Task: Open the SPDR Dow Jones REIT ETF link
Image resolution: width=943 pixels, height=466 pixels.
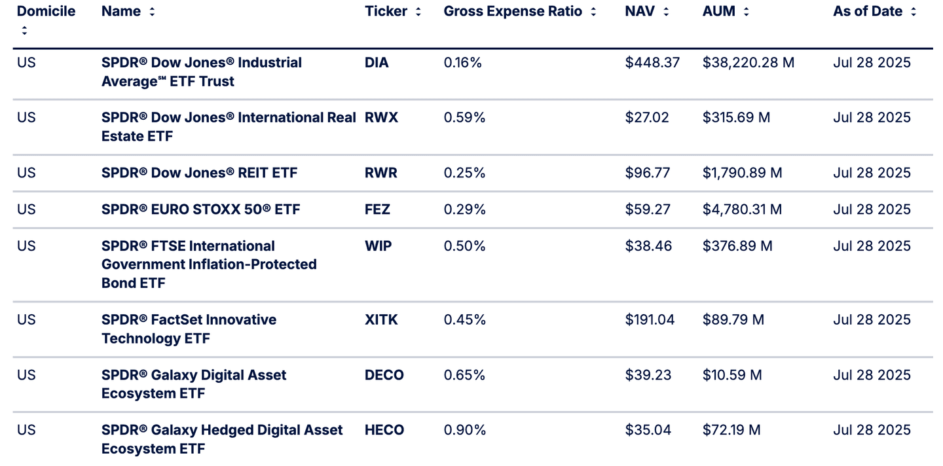Action: [x=199, y=173]
